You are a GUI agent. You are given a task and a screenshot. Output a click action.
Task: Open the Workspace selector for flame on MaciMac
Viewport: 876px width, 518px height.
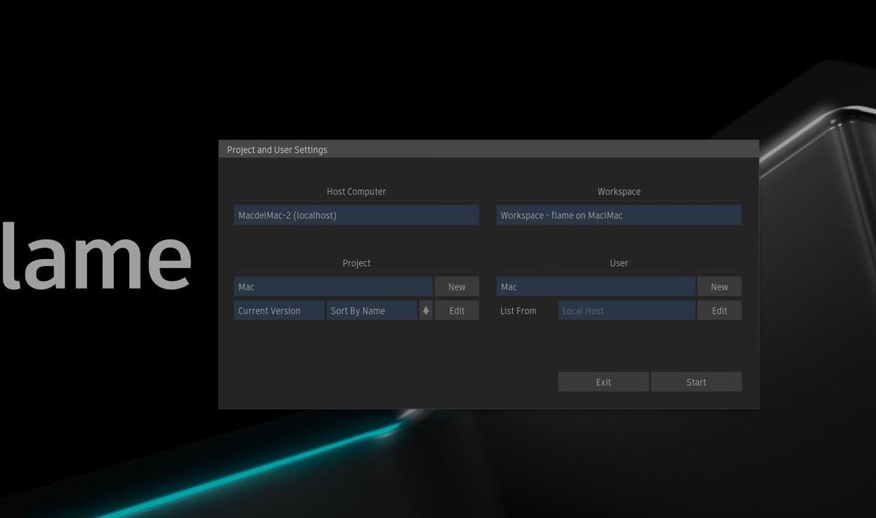pyautogui.click(x=619, y=214)
